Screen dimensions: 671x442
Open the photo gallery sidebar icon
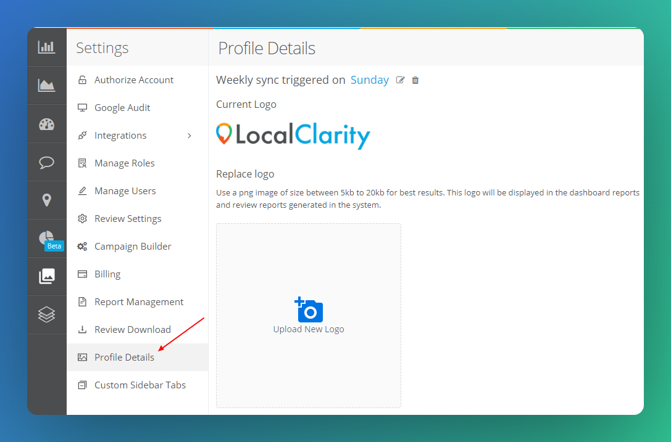point(46,276)
